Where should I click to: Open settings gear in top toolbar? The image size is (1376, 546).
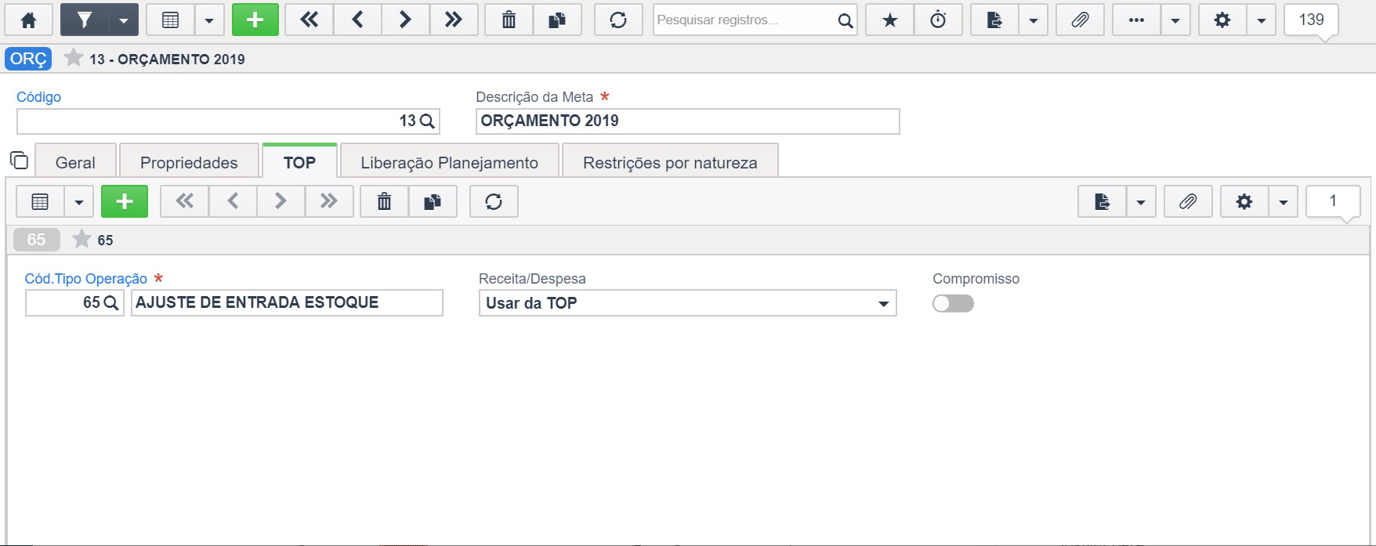(1222, 20)
